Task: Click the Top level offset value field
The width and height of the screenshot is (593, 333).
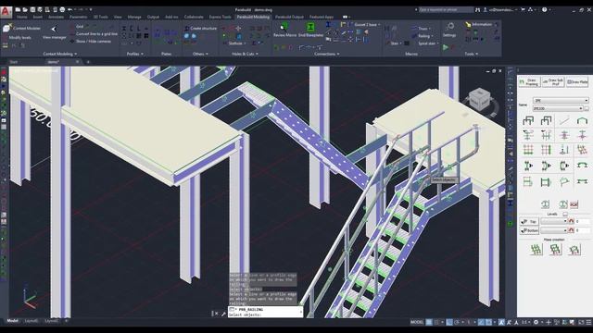Action: tap(582, 221)
